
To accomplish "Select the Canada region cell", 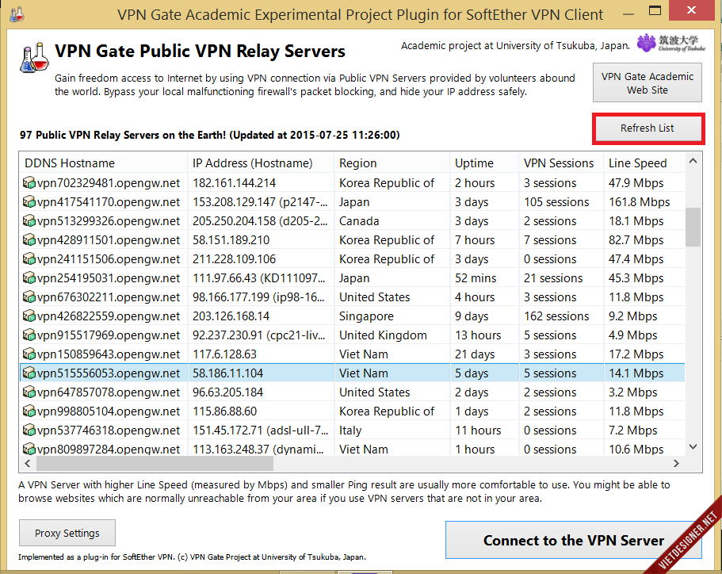I will 359,220.
